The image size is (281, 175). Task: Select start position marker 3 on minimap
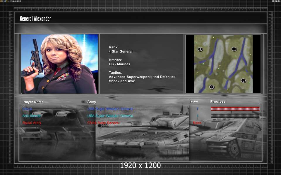200,49
